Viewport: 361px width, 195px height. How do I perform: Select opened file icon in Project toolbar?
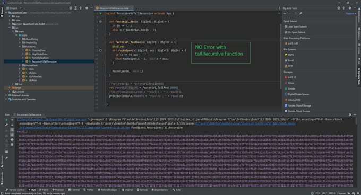point(71,8)
